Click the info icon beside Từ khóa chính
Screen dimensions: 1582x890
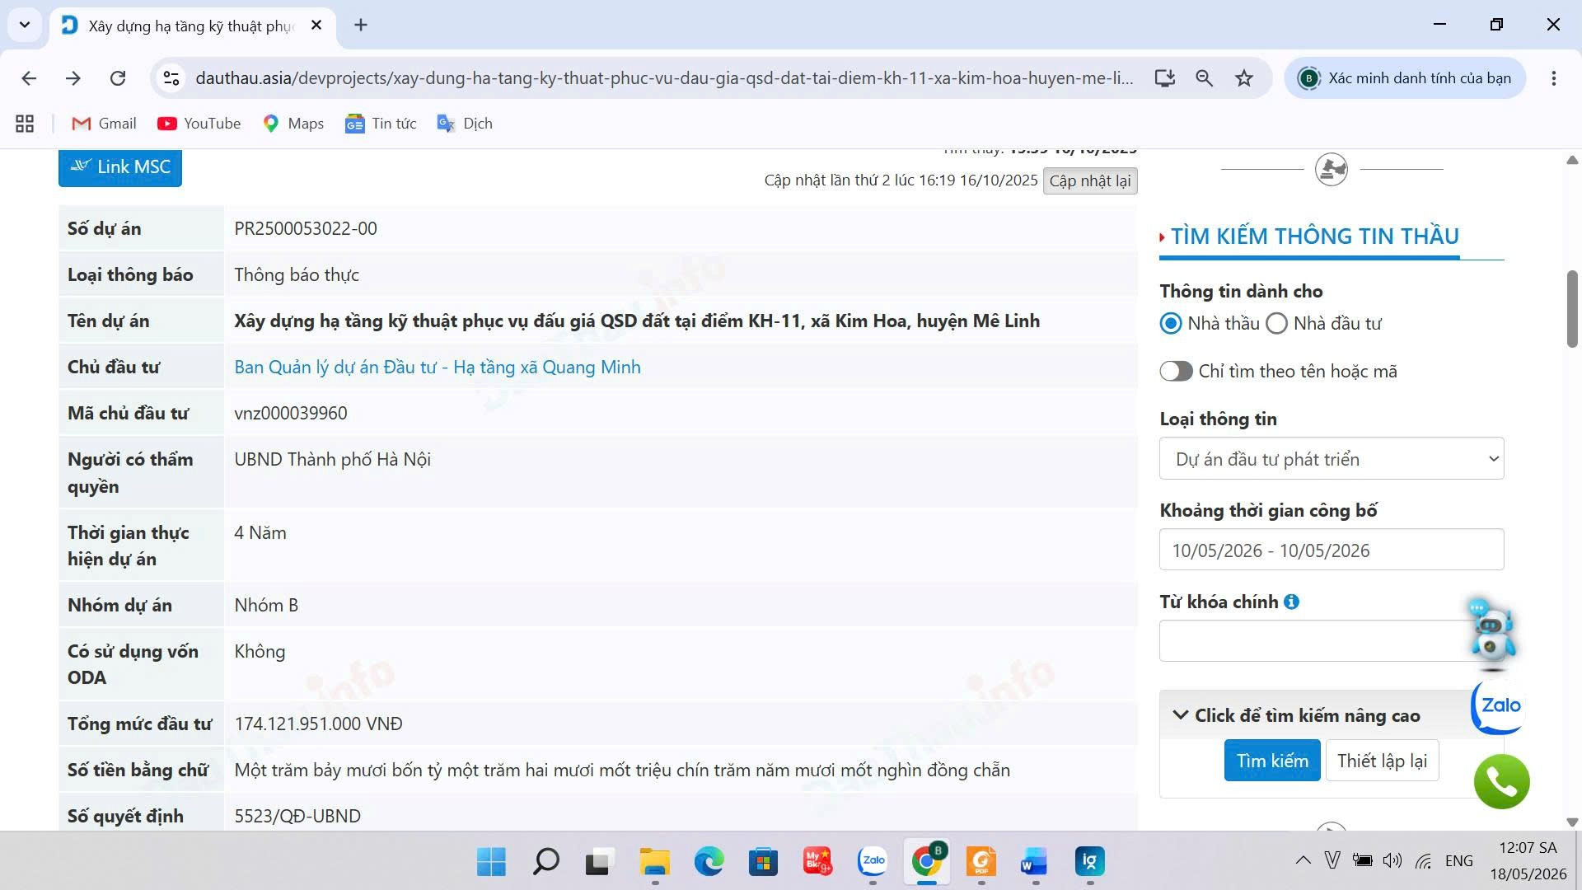(1291, 602)
